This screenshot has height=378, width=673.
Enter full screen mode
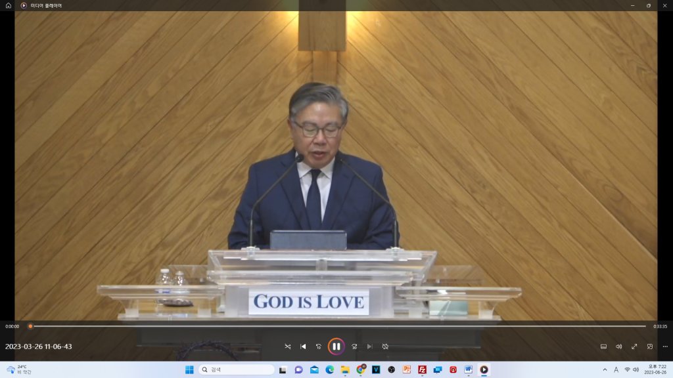(634, 346)
